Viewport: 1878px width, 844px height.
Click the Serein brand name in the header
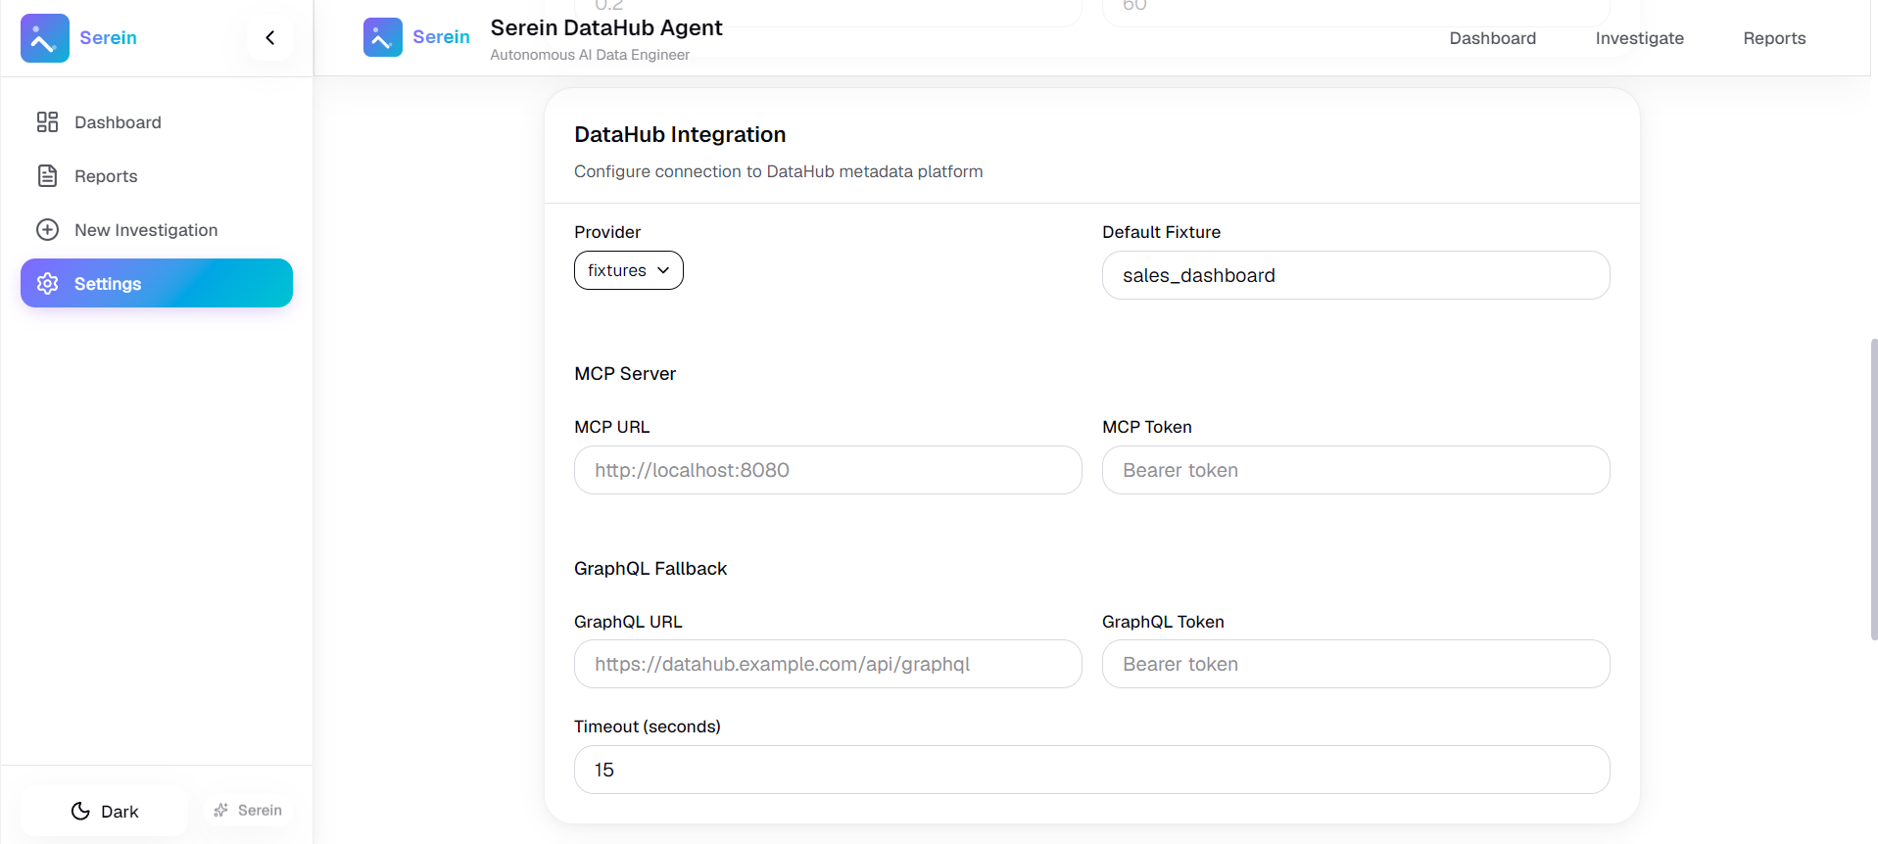point(442,37)
